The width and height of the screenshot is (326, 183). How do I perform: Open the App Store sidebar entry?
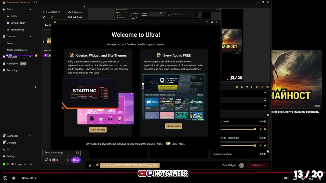tap(12, 57)
